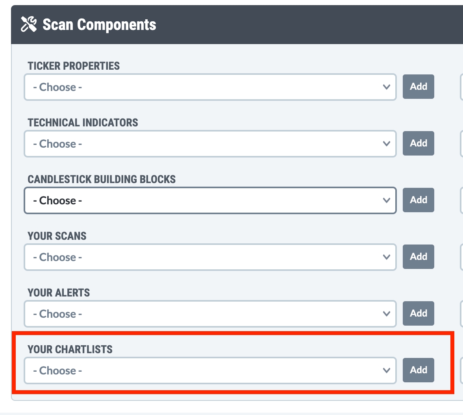Click the Scan Components wrench icon

point(29,24)
